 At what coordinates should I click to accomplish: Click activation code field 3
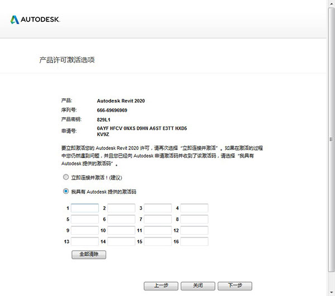tap(158, 208)
